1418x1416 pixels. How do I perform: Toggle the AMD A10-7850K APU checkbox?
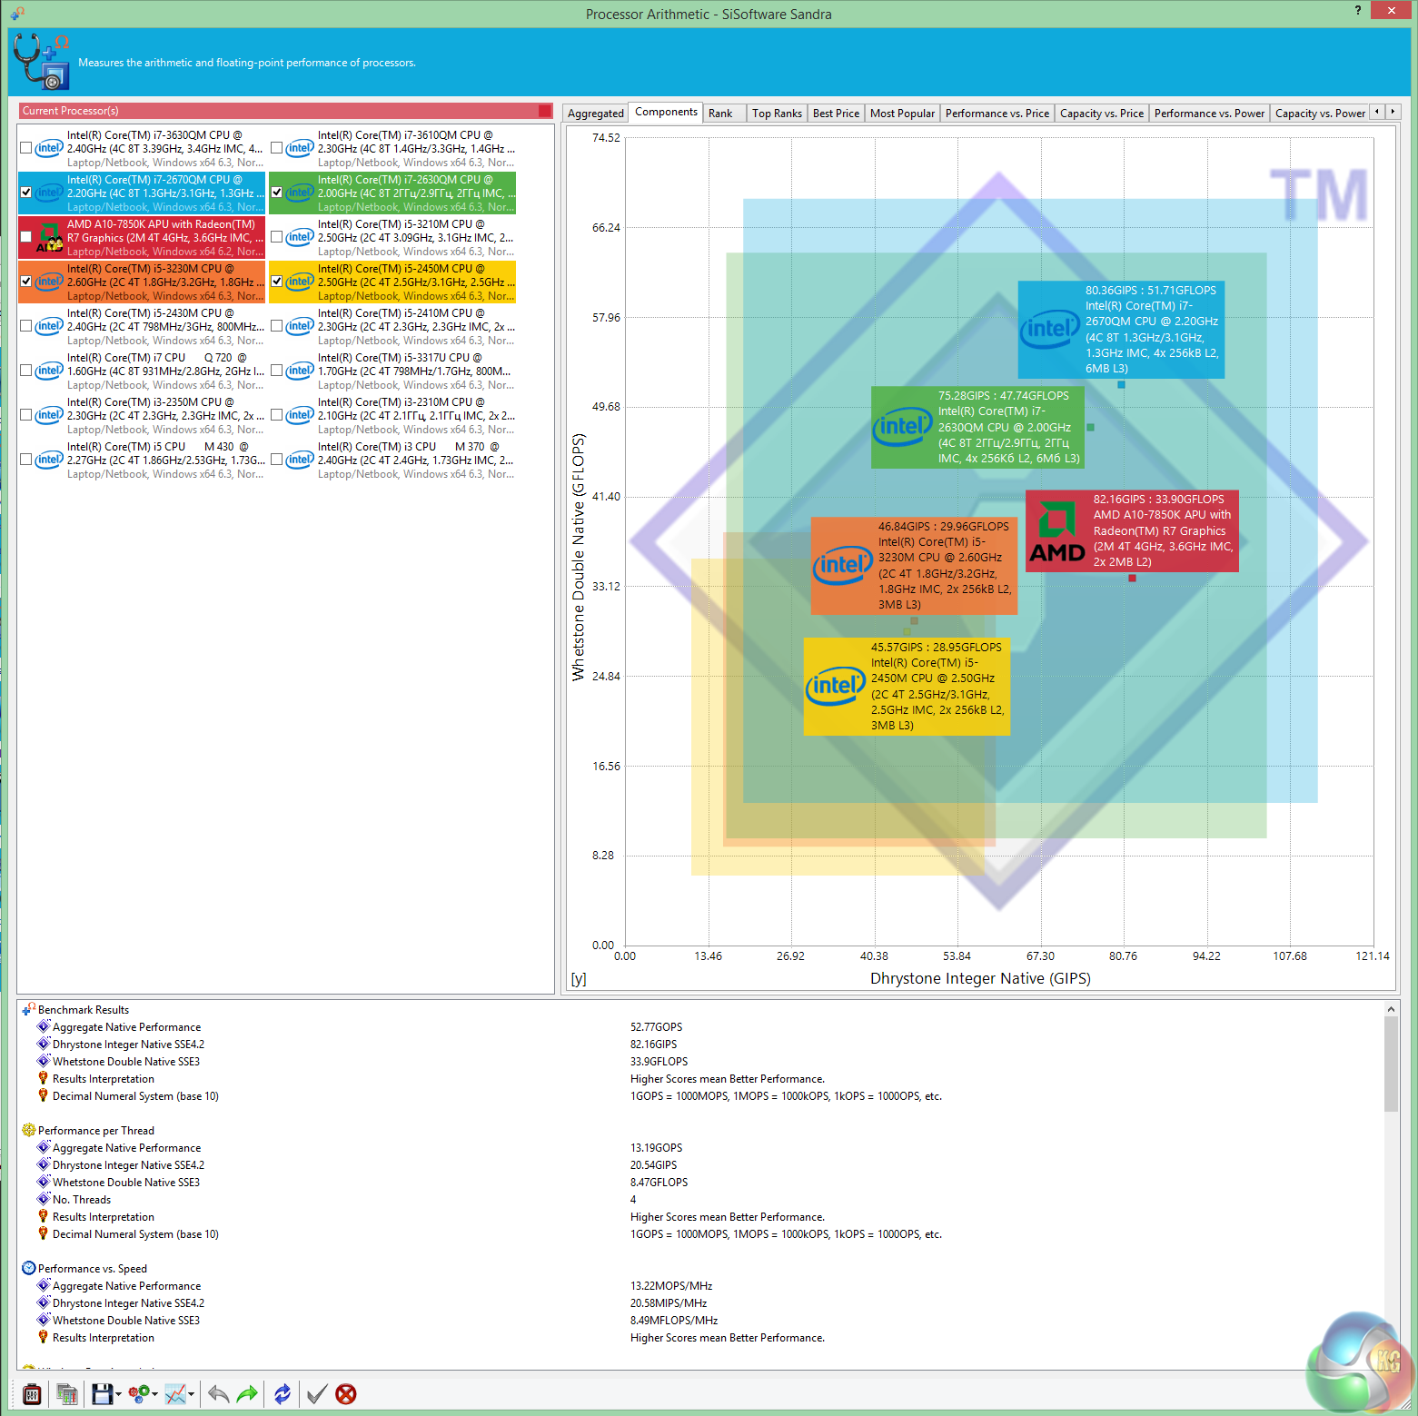26,237
